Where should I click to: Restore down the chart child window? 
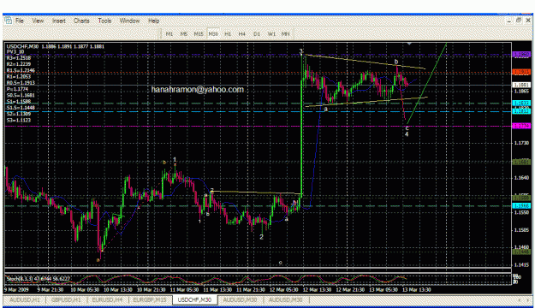519,21
